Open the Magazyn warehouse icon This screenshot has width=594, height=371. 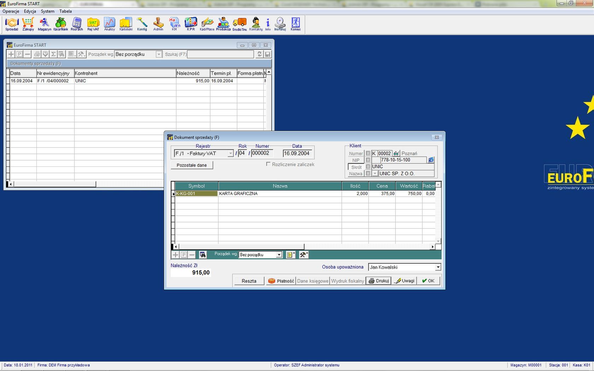coord(45,24)
